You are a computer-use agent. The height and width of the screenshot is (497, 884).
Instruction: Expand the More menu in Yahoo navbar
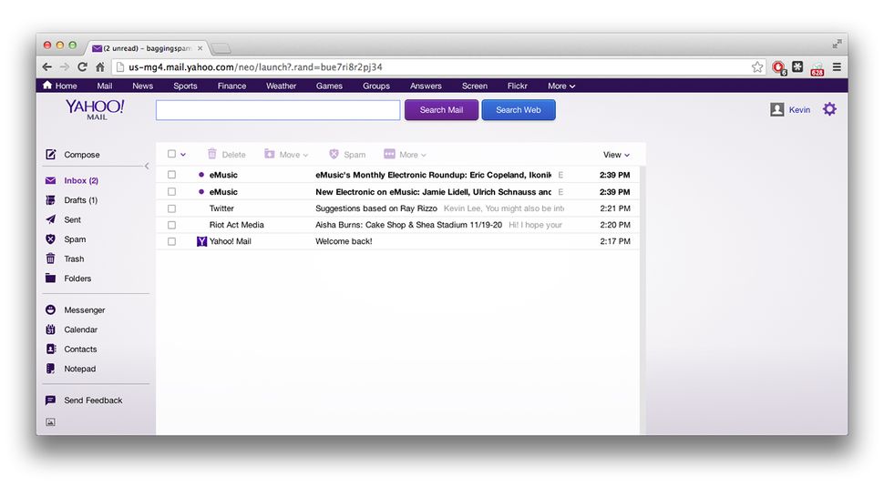561,86
